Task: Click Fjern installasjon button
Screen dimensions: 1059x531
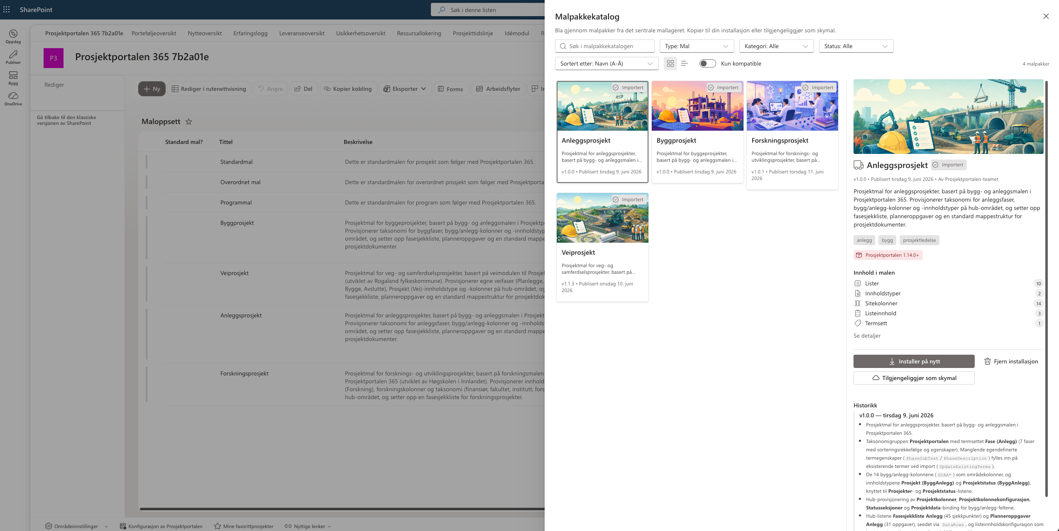Action: (x=1011, y=361)
